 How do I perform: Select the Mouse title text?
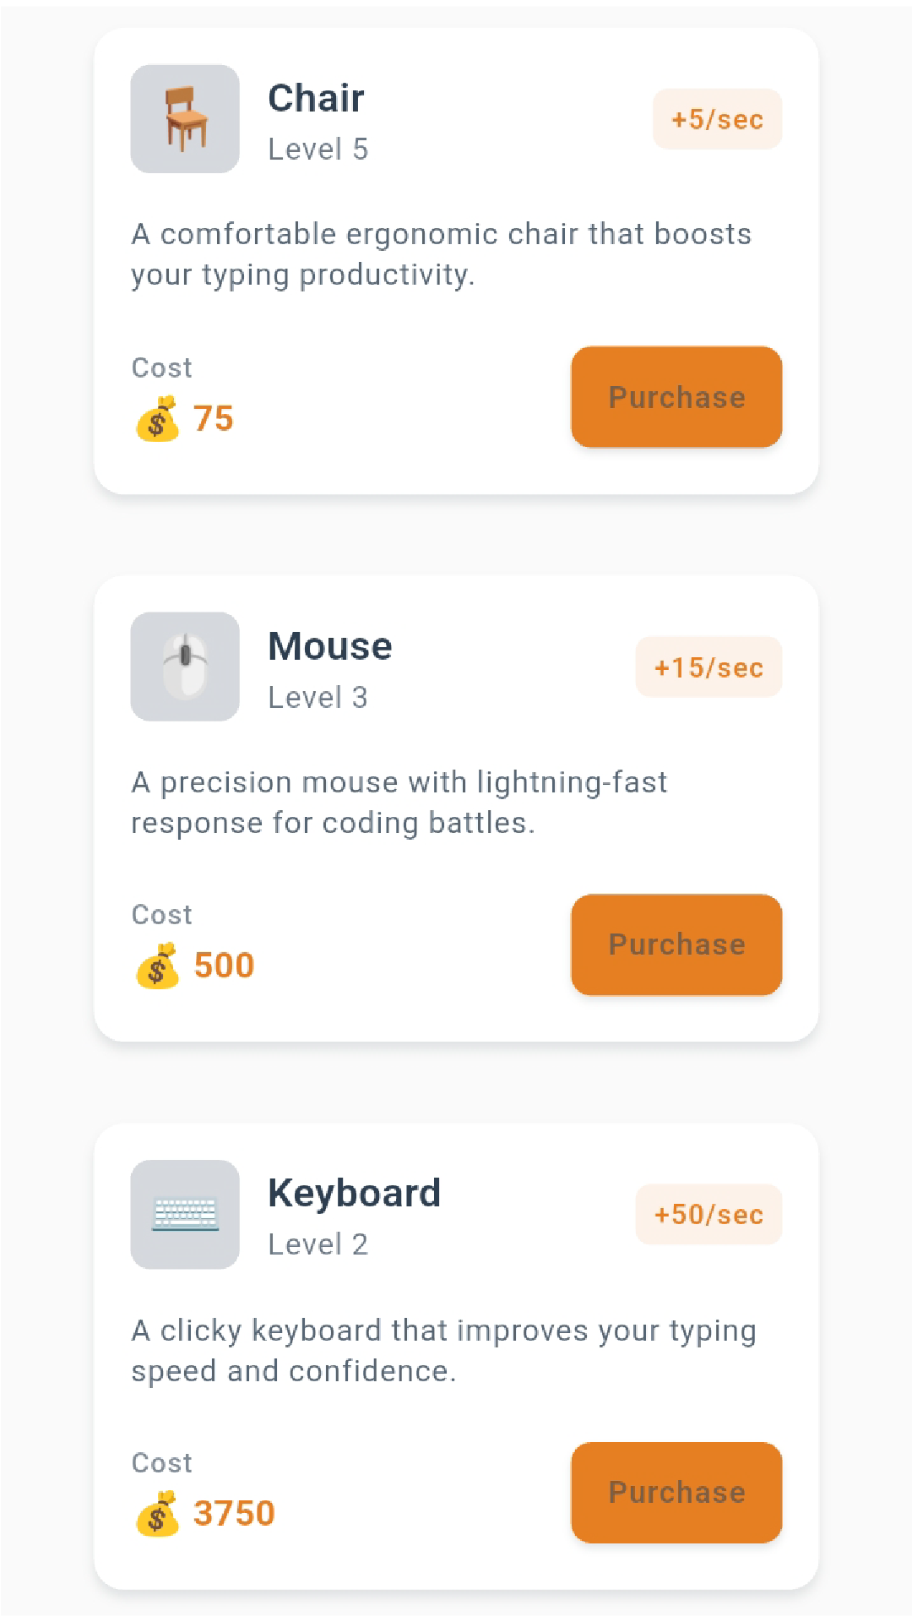coord(329,646)
